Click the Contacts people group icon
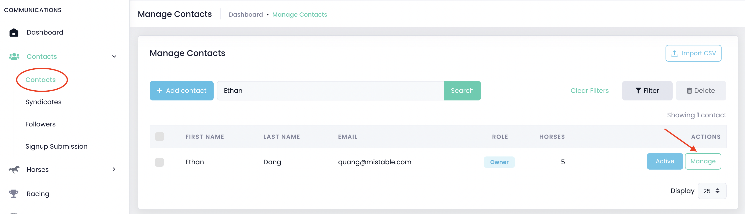 pos(14,57)
